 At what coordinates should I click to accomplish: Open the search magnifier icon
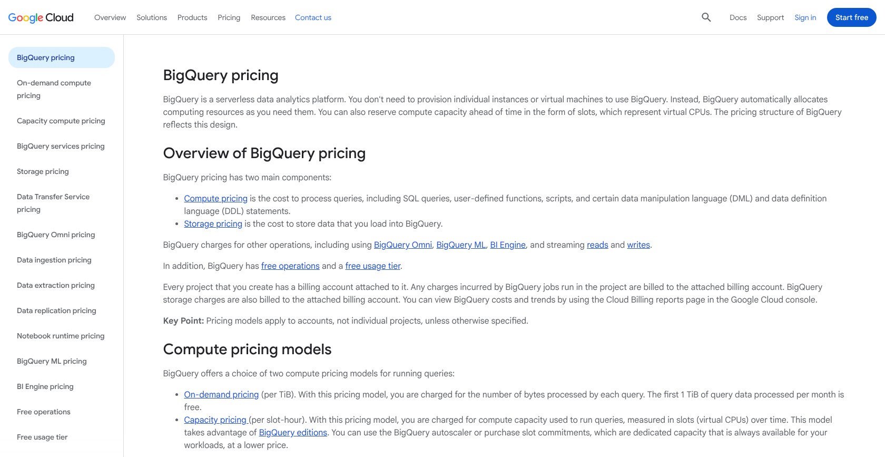click(706, 17)
